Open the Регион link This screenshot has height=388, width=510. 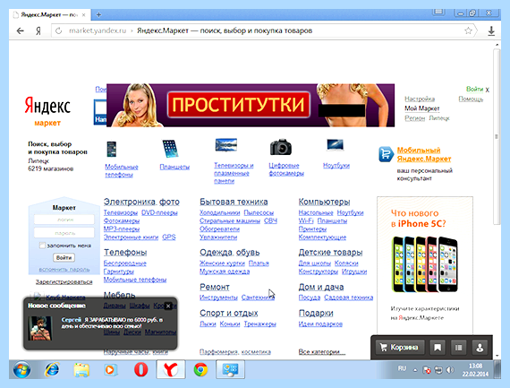(414, 118)
